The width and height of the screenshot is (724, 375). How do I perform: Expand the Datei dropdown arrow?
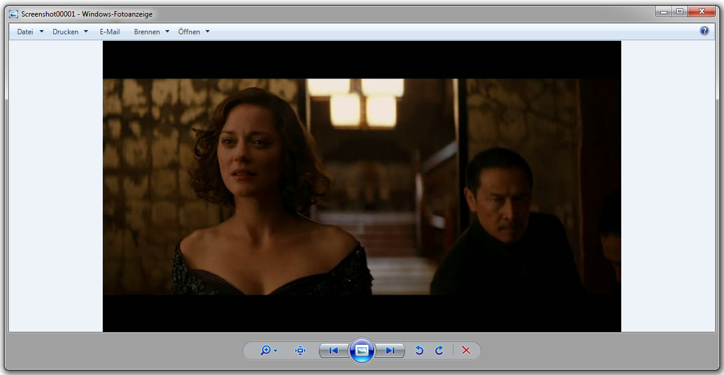point(41,32)
